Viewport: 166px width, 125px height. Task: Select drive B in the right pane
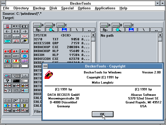point(116,25)
